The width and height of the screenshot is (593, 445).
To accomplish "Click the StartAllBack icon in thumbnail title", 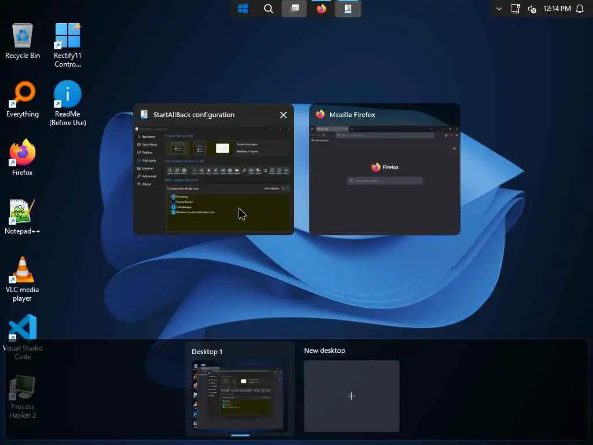I will tap(144, 114).
